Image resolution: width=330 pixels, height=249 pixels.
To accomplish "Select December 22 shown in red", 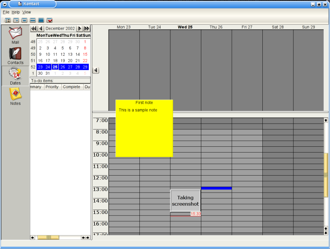I will (x=85, y=61).
